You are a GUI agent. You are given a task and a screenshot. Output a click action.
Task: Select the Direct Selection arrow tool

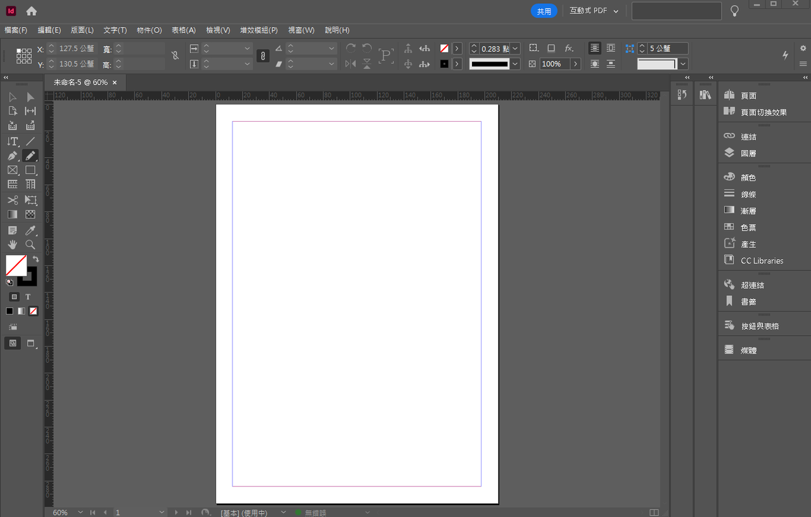30,97
